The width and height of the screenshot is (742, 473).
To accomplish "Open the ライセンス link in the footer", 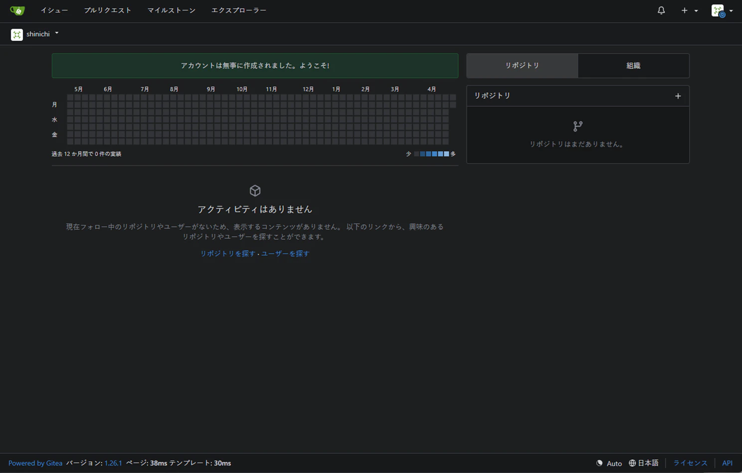I will 690,463.
